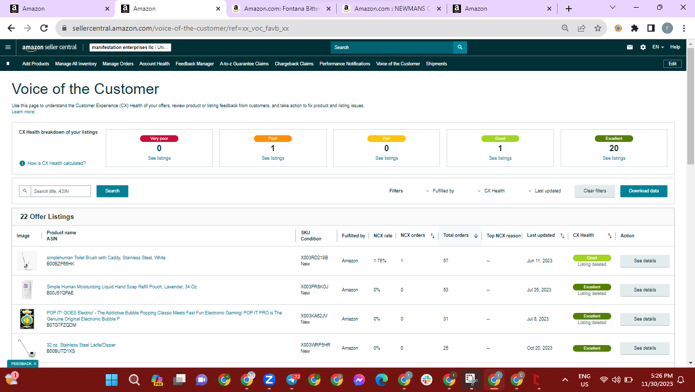Open Add Products in the navigation bar
695x392 pixels.
tap(36, 64)
